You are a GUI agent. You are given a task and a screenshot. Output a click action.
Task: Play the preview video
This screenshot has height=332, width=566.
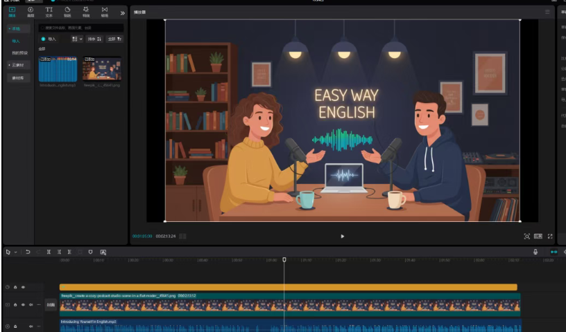point(342,236)
